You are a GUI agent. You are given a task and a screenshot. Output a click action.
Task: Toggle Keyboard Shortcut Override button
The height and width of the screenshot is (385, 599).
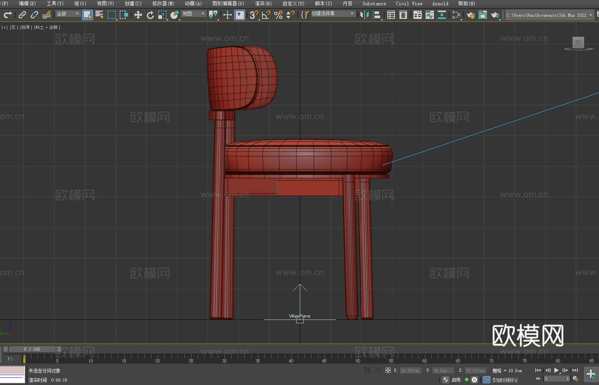[240, 15]
